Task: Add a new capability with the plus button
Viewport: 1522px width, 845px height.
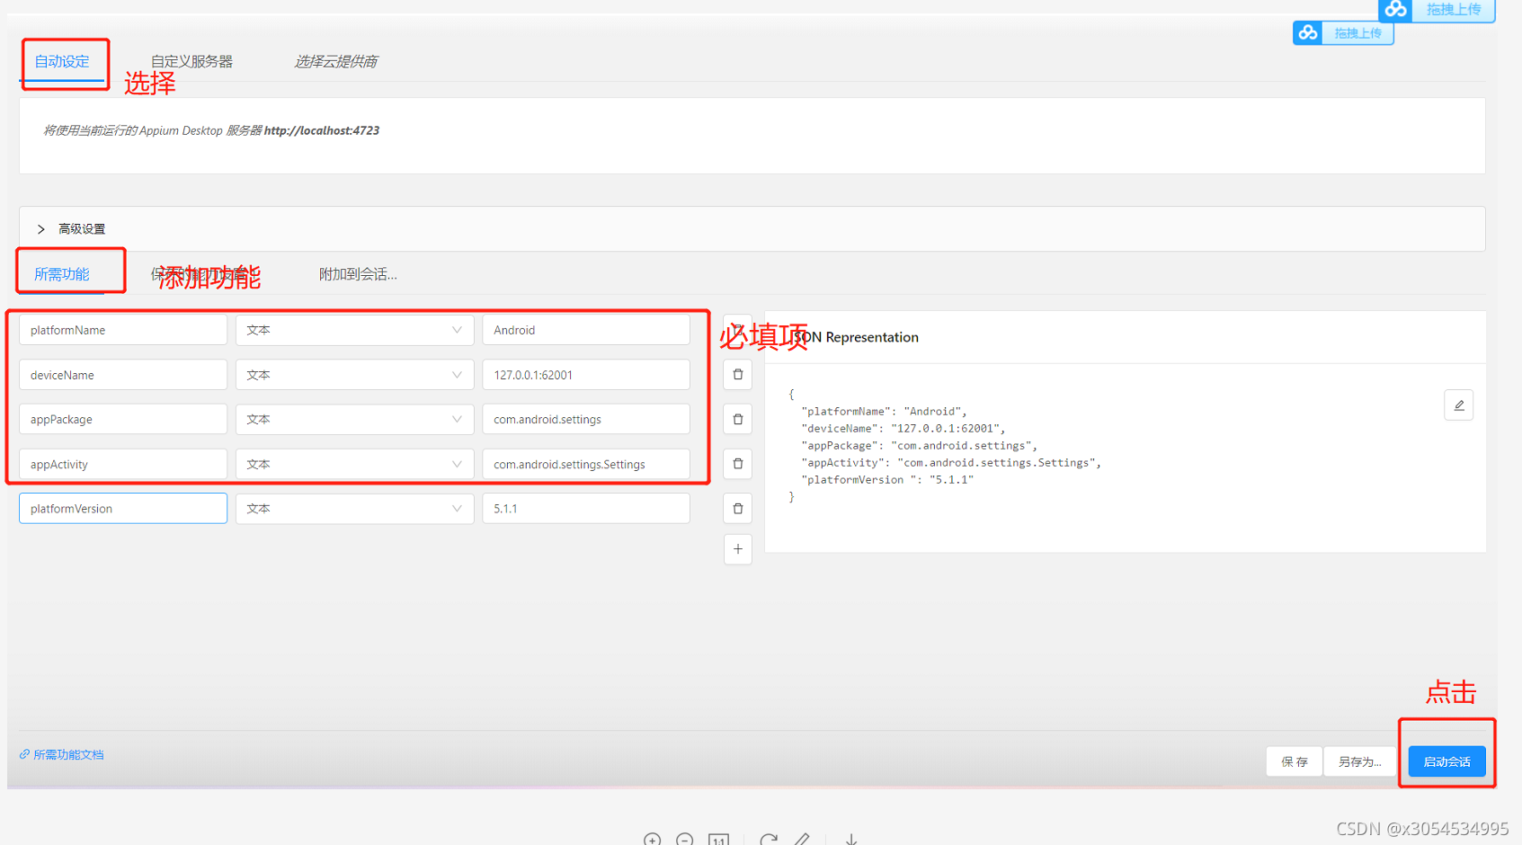Action: pyautogui.click(x=738, y=549)
